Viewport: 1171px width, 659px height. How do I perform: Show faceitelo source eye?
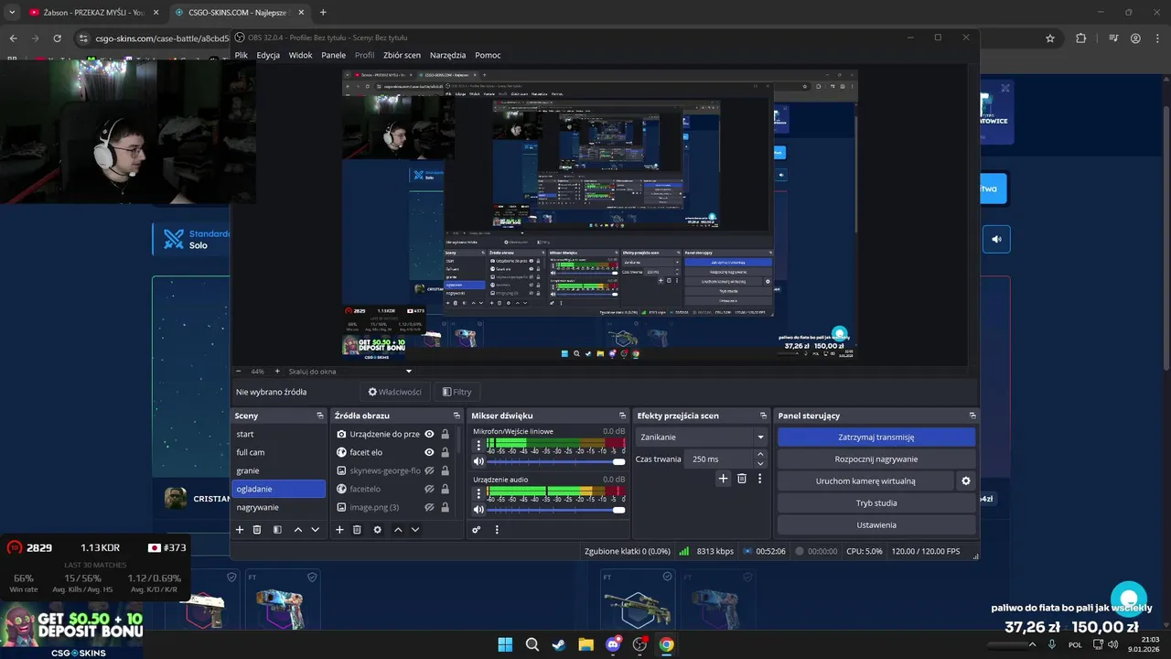[429, 489]
